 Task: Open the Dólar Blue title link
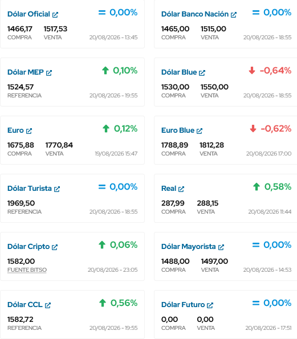[x=179, y=72]
